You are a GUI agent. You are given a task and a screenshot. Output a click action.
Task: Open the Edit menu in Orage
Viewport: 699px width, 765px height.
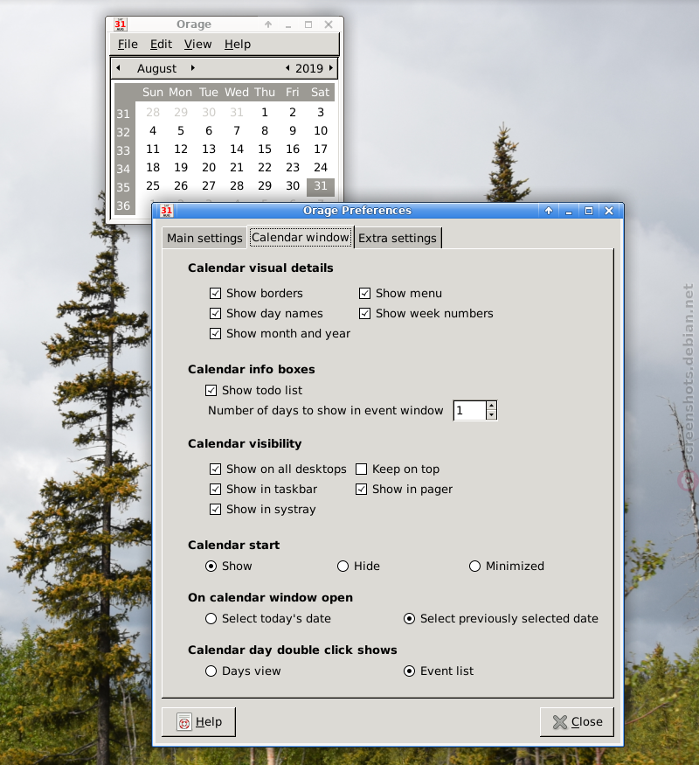click(x=161, y=45)
